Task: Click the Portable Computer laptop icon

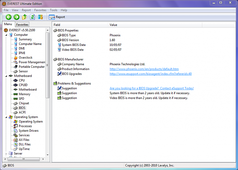Action: pos(16,66)
